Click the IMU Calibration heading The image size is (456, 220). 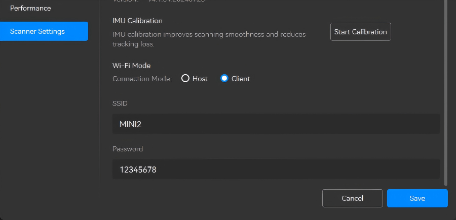(137, 21)
